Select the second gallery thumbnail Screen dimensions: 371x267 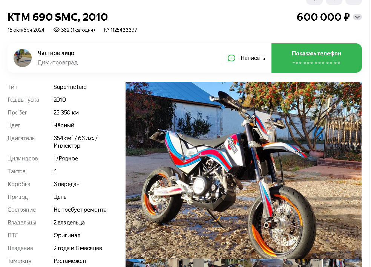pos(184,263)
